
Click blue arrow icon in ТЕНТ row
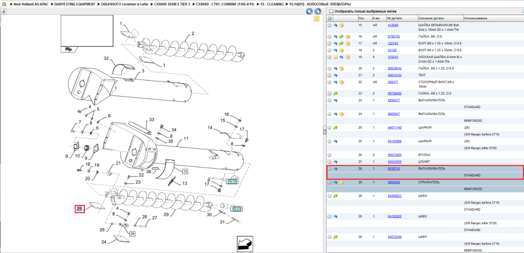point(335,75)
